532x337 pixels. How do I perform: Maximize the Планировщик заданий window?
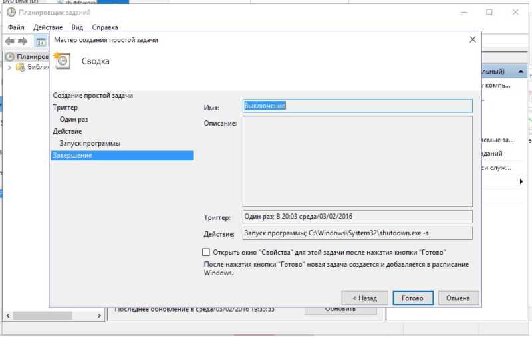[x=489, y=12]
